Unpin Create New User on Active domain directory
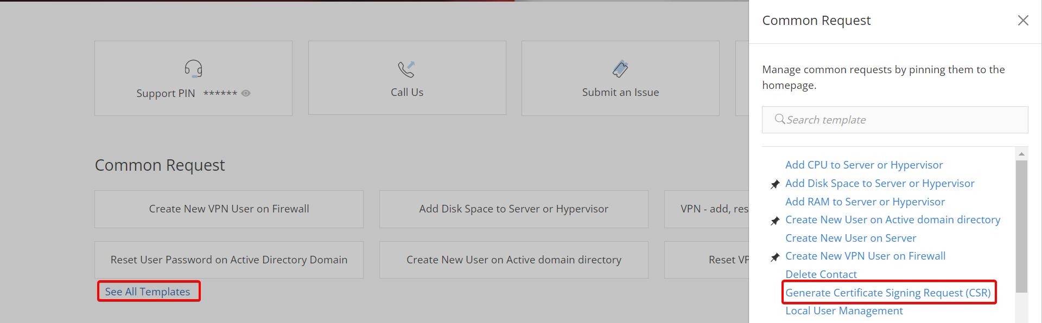The image size is (1042, 323). point(775,221)
